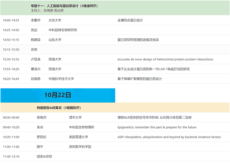Select speaker 吴边 in the schedule
This screenshot has width=230, height=165.
click(34, 30)
